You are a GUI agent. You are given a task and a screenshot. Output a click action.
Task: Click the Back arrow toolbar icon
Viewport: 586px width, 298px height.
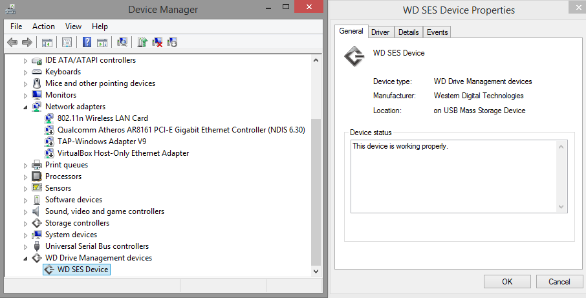12,42
